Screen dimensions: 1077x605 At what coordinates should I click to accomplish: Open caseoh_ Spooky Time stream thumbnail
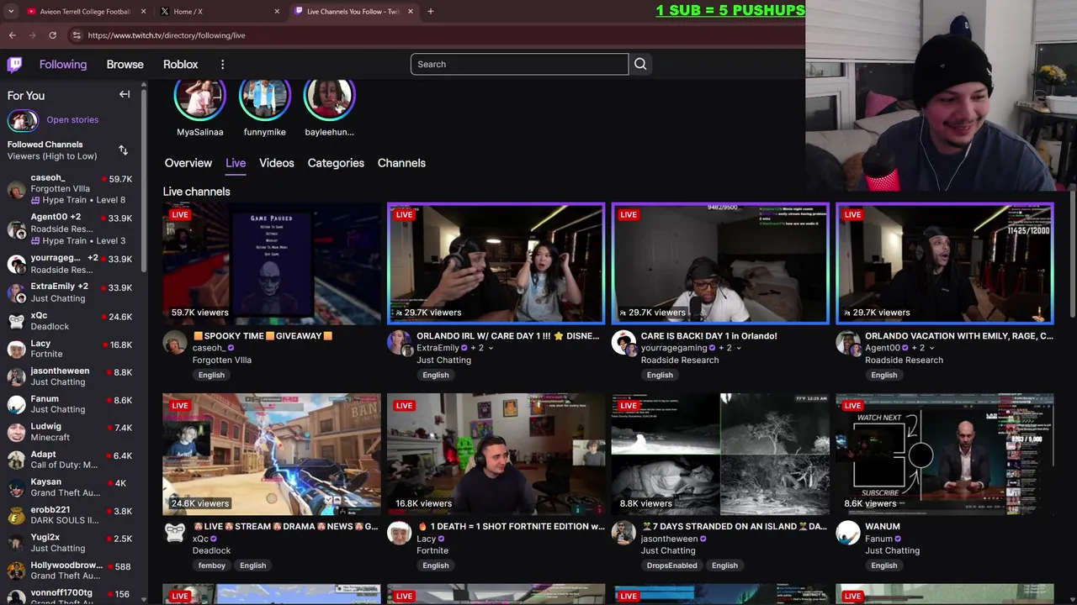pos(272,263)
